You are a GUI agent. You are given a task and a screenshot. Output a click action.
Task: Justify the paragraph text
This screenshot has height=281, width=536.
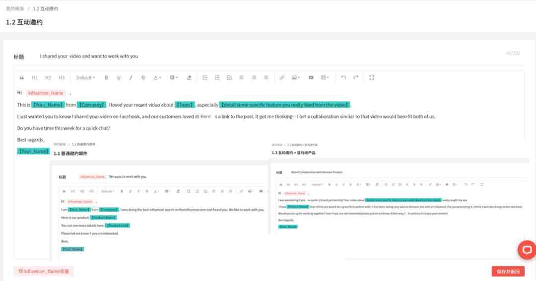click(266, 78)
